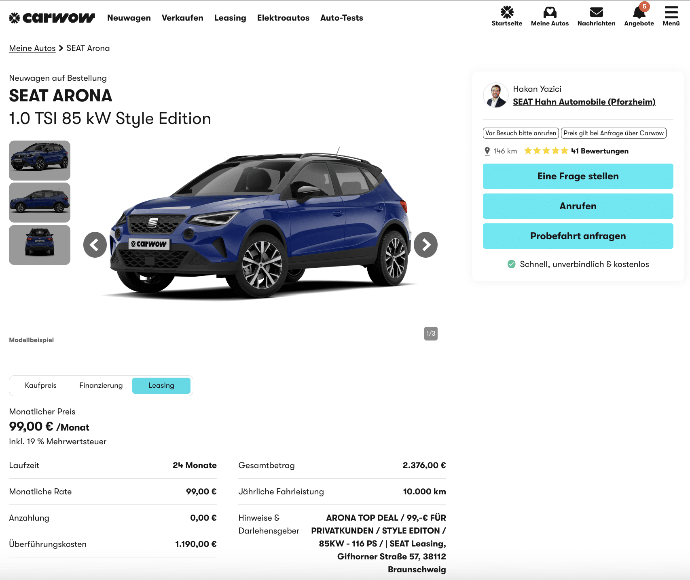The image size is (690, 580).
Task: Click the green checkmark icon
Action: point(511,264)
